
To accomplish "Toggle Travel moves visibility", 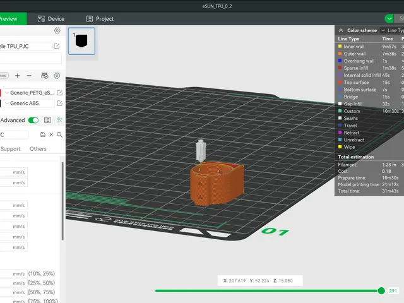I will pos(340,126).
